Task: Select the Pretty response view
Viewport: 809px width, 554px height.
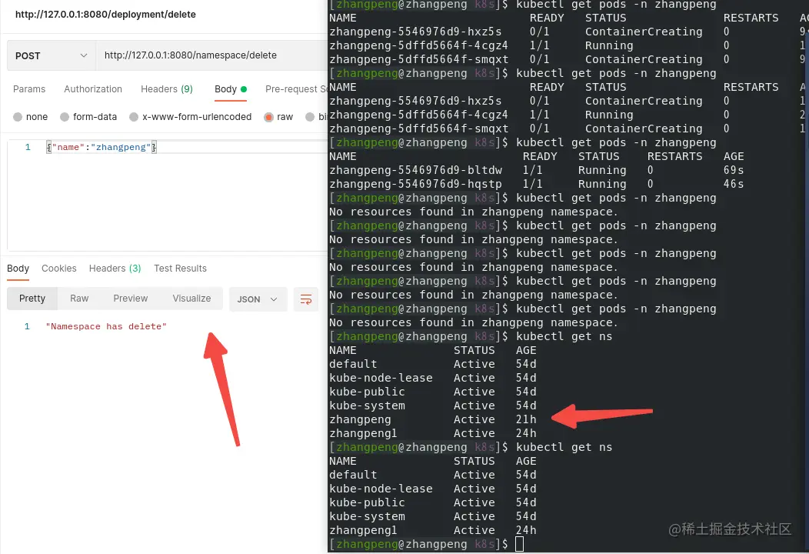Action: 32,299
